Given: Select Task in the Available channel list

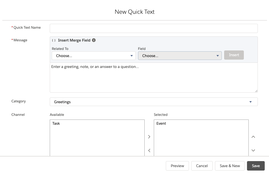Looking at the screenshot, I should point(56,124).
